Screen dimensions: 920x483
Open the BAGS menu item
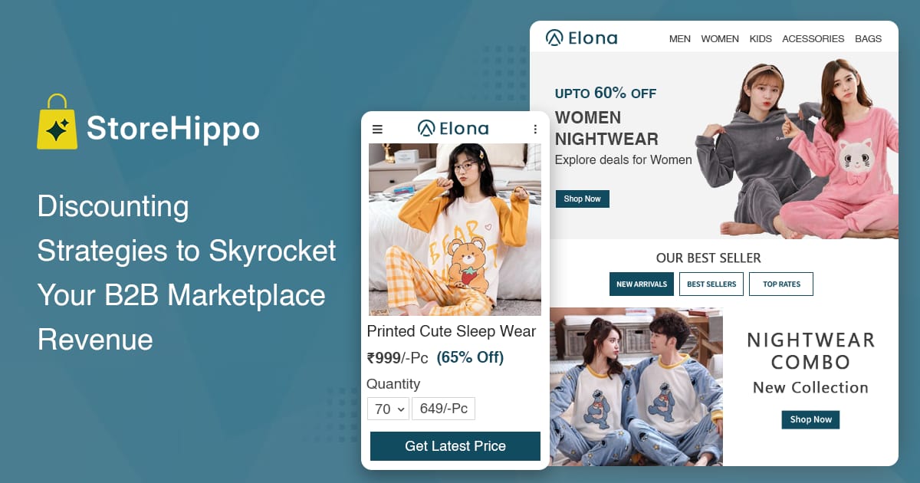click(x=869, y=39)
